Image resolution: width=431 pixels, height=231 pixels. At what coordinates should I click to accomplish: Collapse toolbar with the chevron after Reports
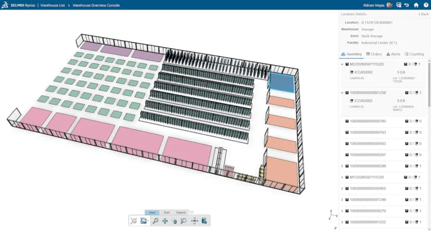[x=191, y=212]
